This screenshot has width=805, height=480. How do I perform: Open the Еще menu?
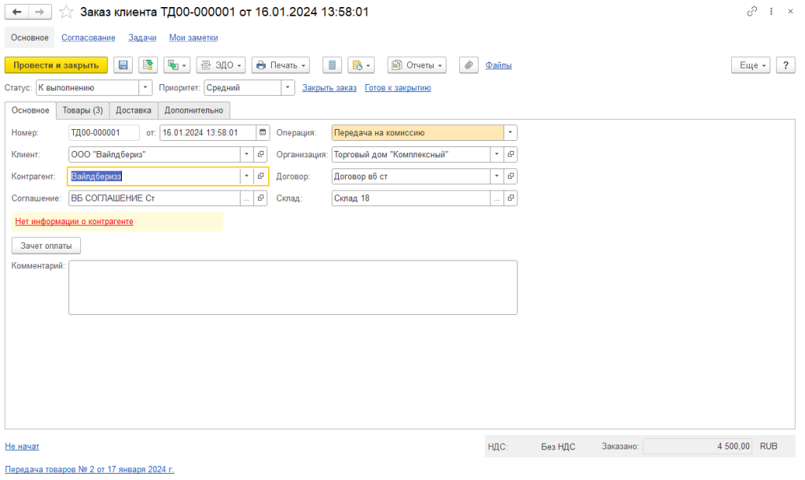coord(751,65)
